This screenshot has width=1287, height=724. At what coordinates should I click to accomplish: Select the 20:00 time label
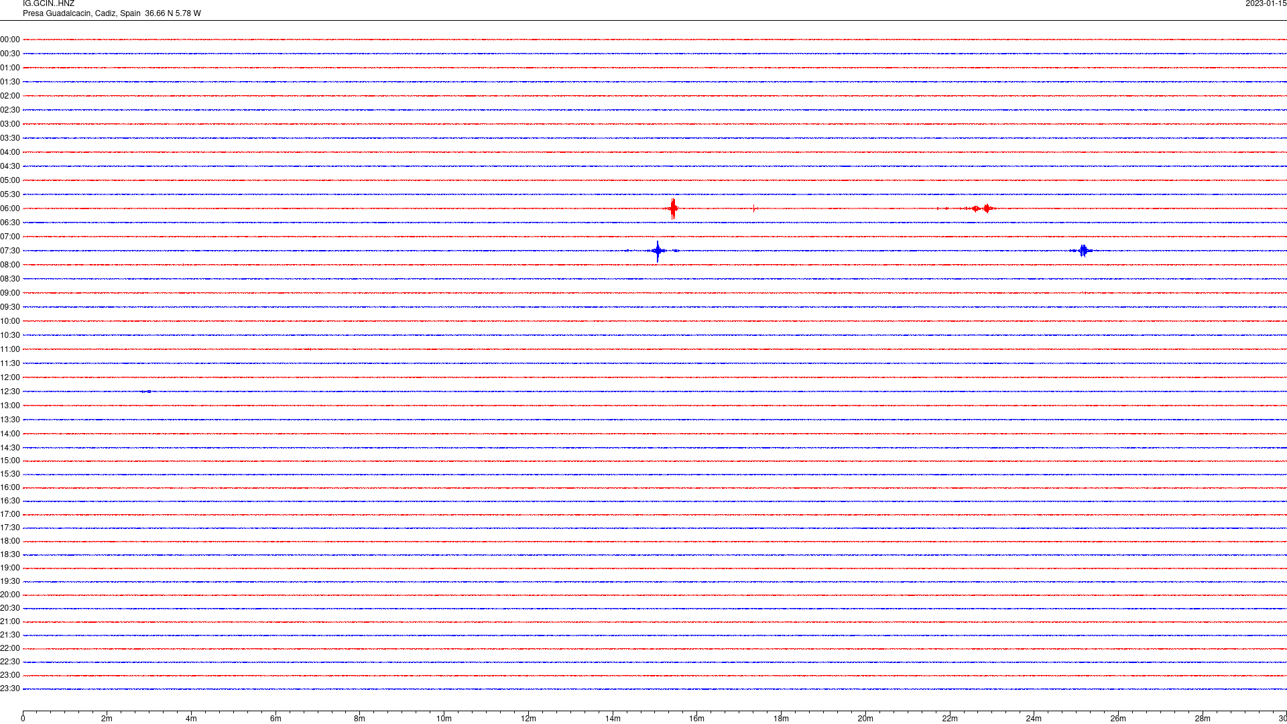pos(10,595)
